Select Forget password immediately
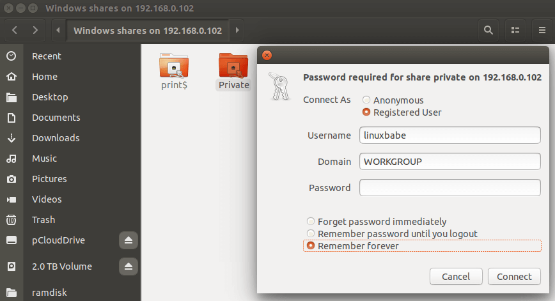This screenshot has height=301, width=555. point(311,222)
